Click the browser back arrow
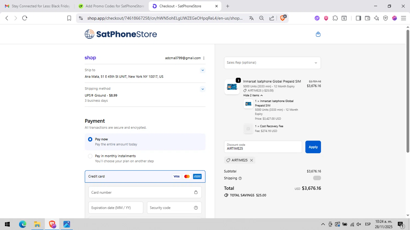Screen dimensions: 410x230 (7, 18)
